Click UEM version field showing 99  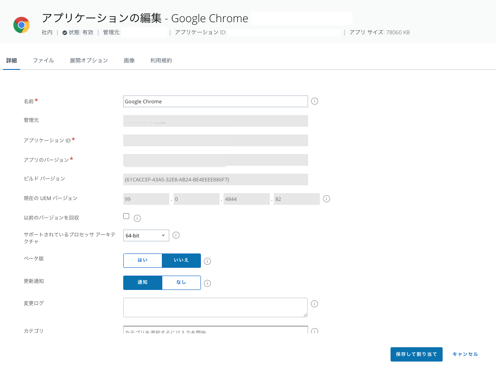pyautogui.click(x=146, y=199)
